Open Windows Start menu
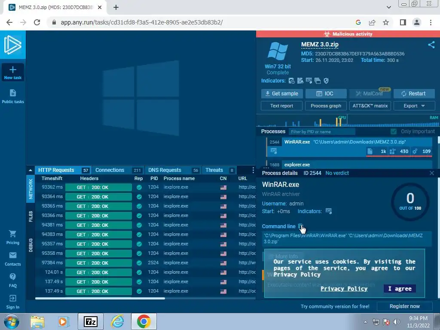The width and height of the screenshot is (440, 330). tap(12, 322)
